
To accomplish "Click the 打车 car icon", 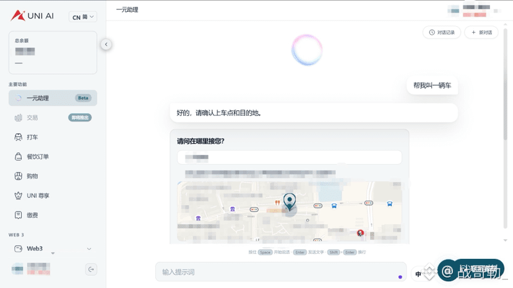I will coord(19,137).
